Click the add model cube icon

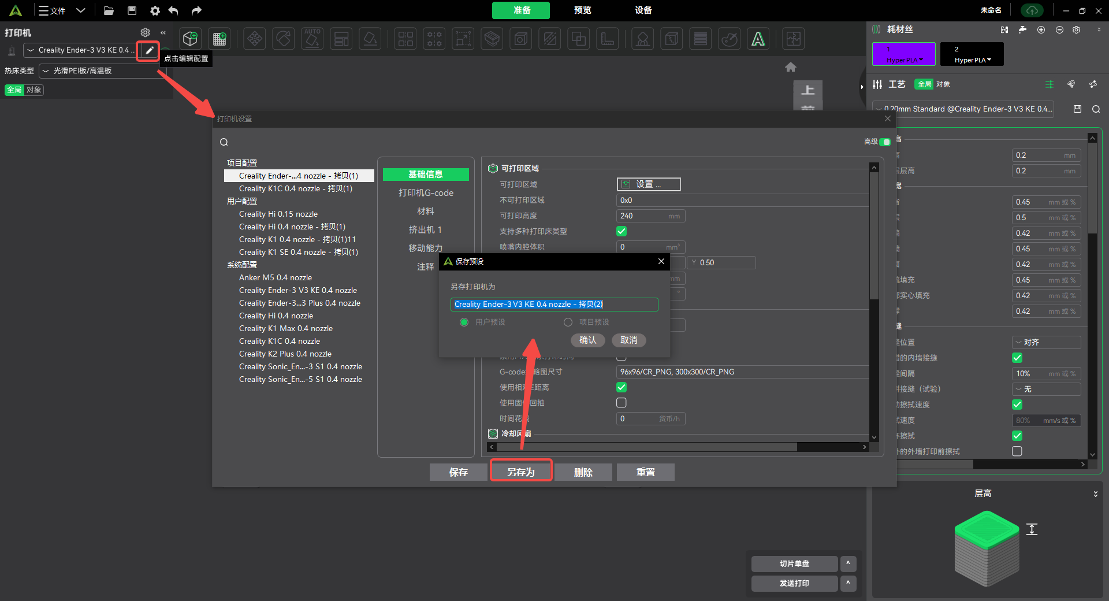(x=190, y=39)
